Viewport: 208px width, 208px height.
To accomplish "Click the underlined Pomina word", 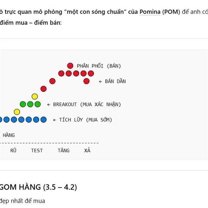I will [150, 12].
